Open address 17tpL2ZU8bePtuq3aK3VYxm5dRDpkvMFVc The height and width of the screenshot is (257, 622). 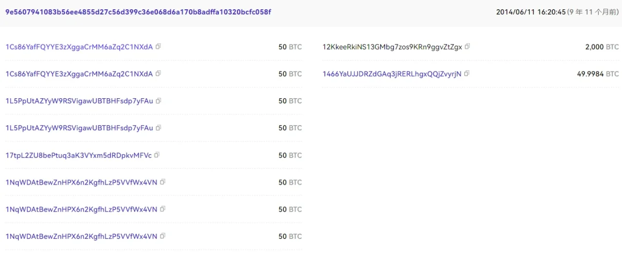(x=79, y=155)
